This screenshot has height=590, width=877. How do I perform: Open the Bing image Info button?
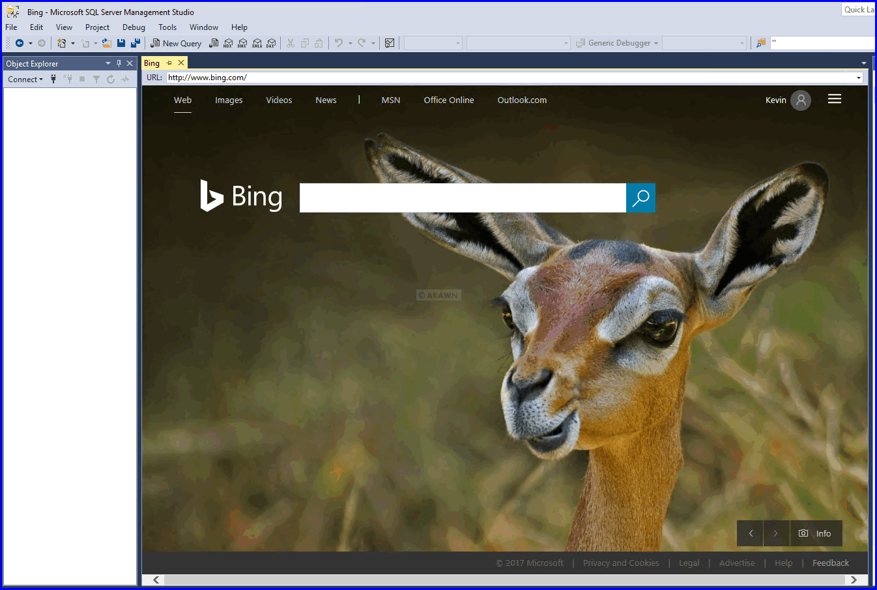click(x=816, y=533)
